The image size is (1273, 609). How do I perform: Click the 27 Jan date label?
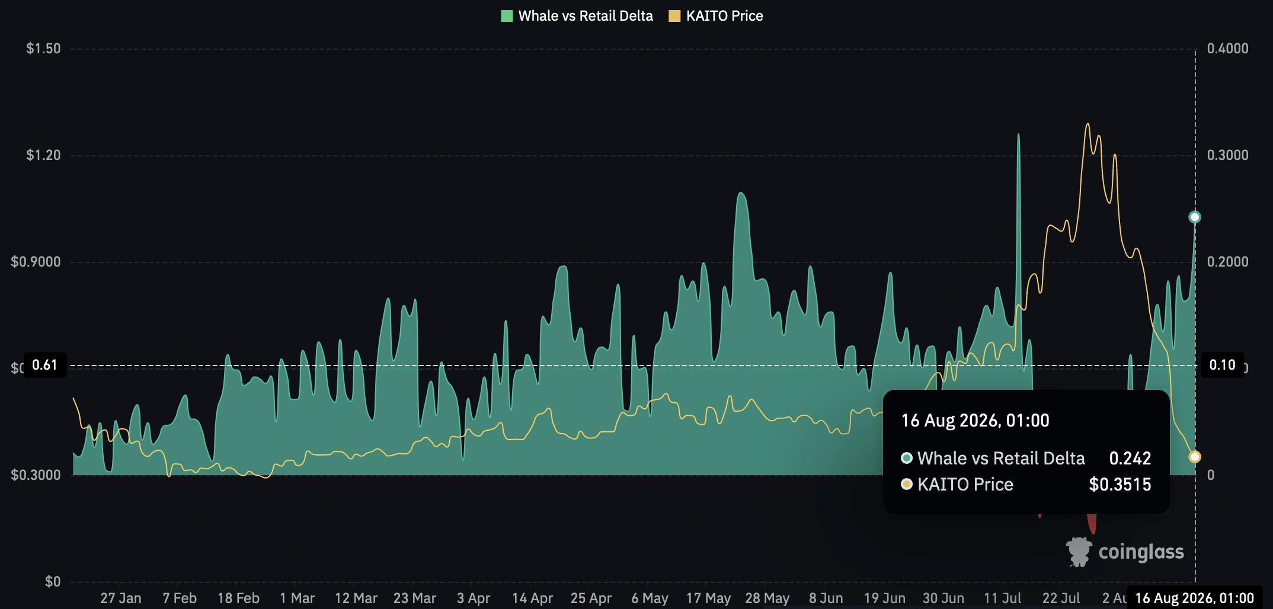point(120,598)
